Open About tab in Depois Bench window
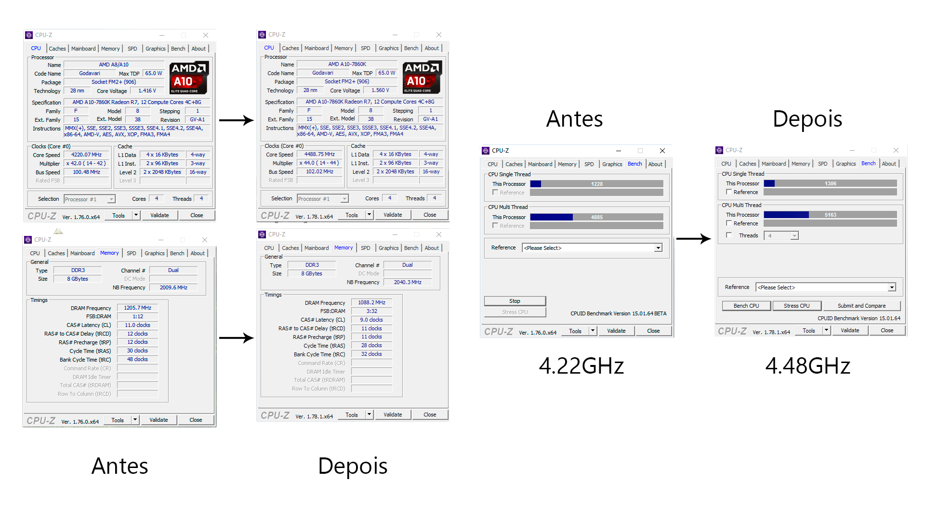 click(x=889, y=164)
